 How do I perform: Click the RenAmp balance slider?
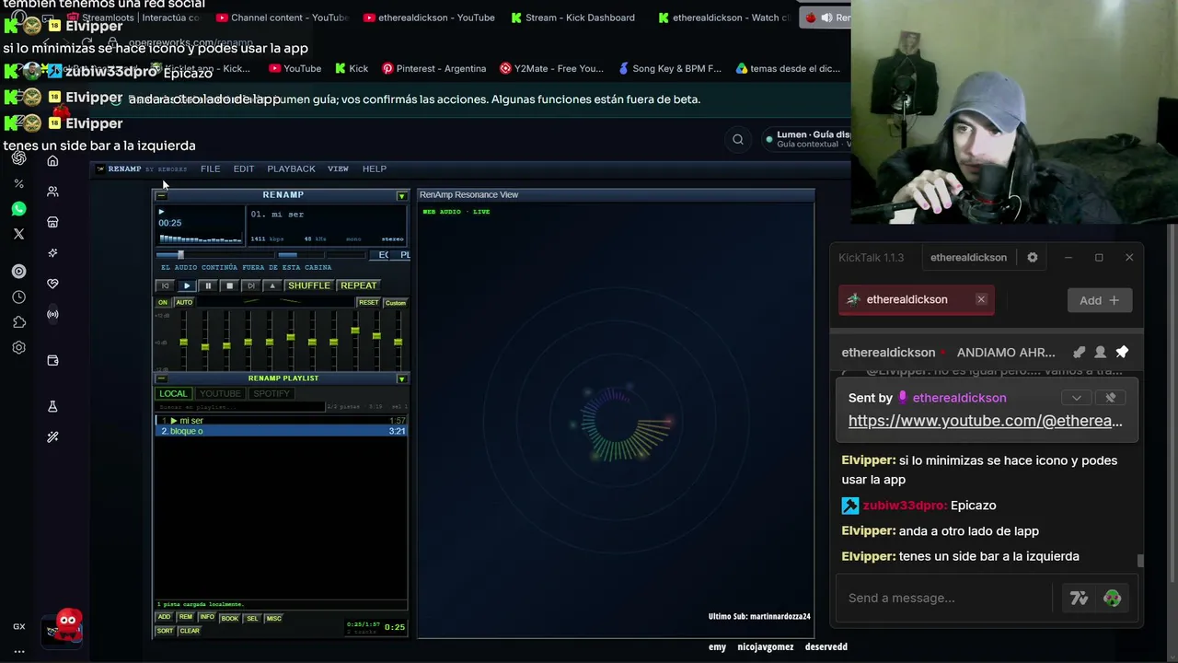tap(346, 255)
